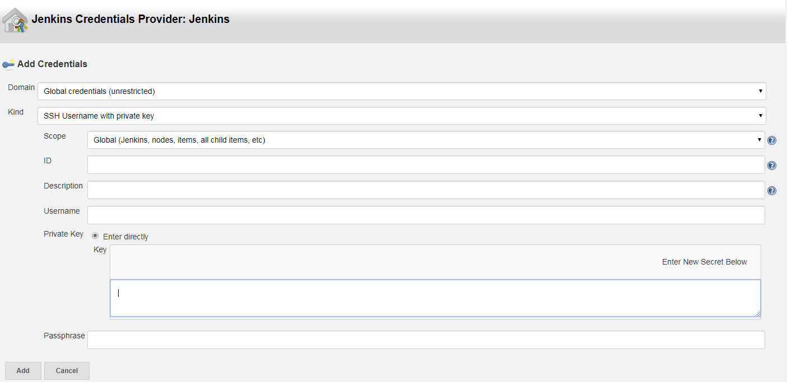
Task: Click into the Description field
Action: pyautogui.click(x=425, y=190)
